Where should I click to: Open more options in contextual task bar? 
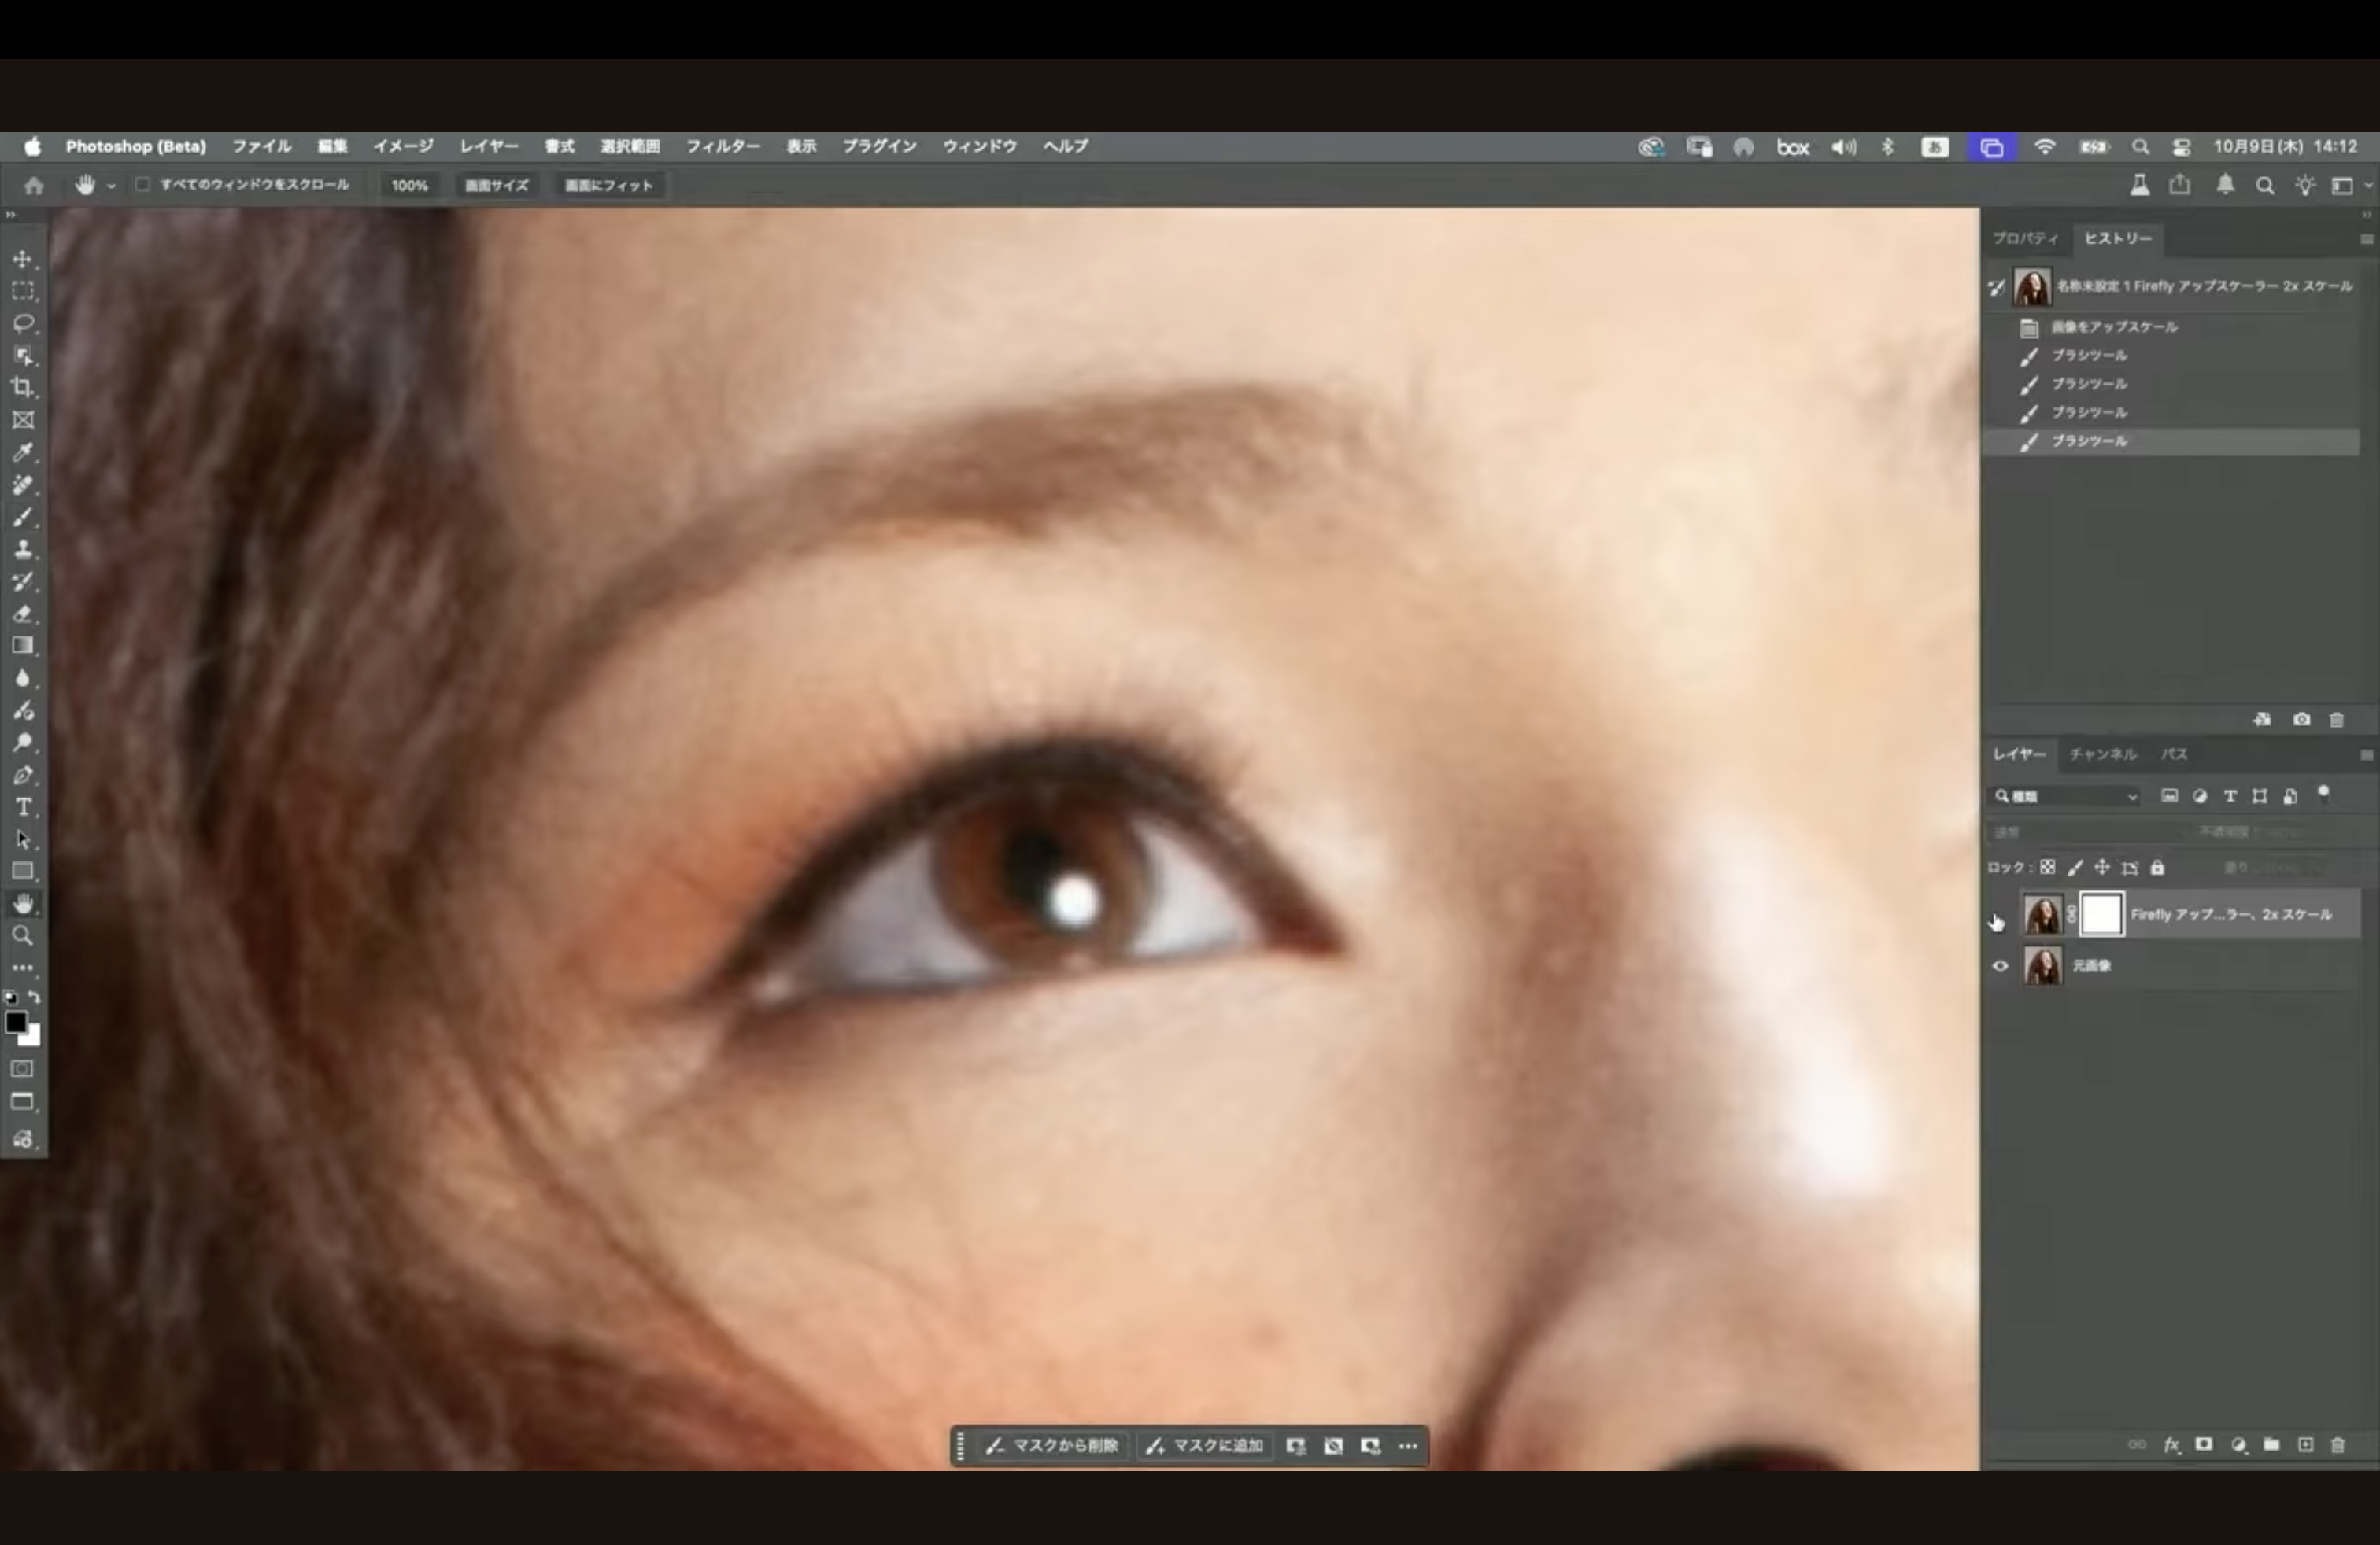pos(1408,1446)
